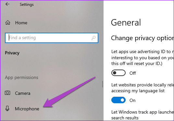Click the Privacy section heading
This screenshot has width=174, height=121.
pos(12,53)
